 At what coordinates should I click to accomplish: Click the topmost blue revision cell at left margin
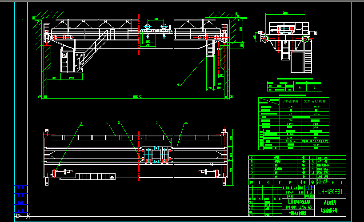pos(20,187)
